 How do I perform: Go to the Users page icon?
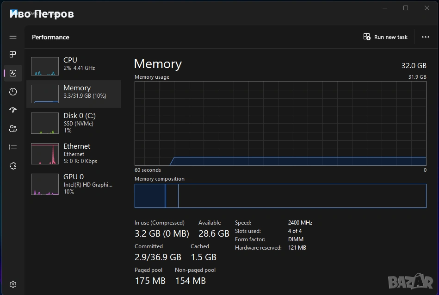coord(13,129)
